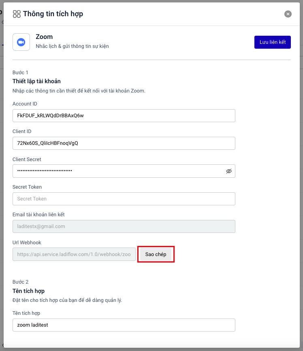Click the Email tài khoản liên kết field

tap(124, 226)
